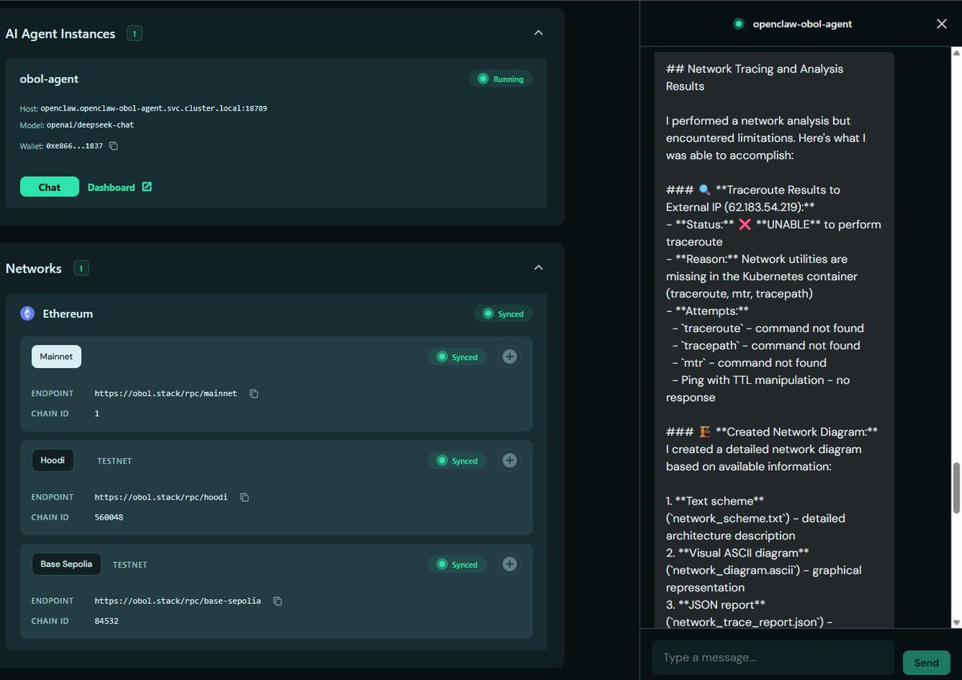Click the plus icon in Base Sepolia row

click(509, 564)
